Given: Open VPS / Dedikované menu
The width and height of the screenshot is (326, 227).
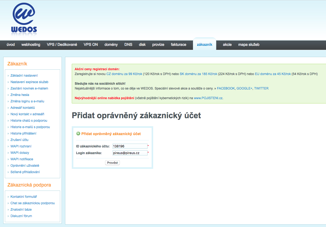Looking at the screenshot, I should 62,45.
